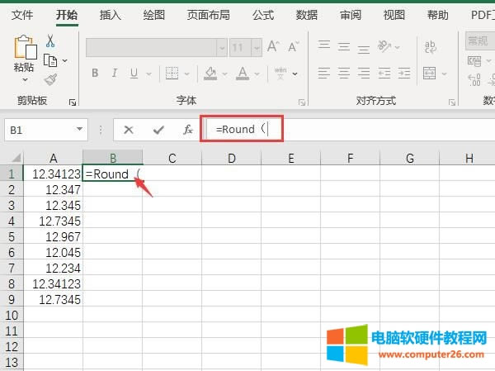Click Merge and Center icon
This screenshot has width=495, height=371.
[x=430, y=74]
